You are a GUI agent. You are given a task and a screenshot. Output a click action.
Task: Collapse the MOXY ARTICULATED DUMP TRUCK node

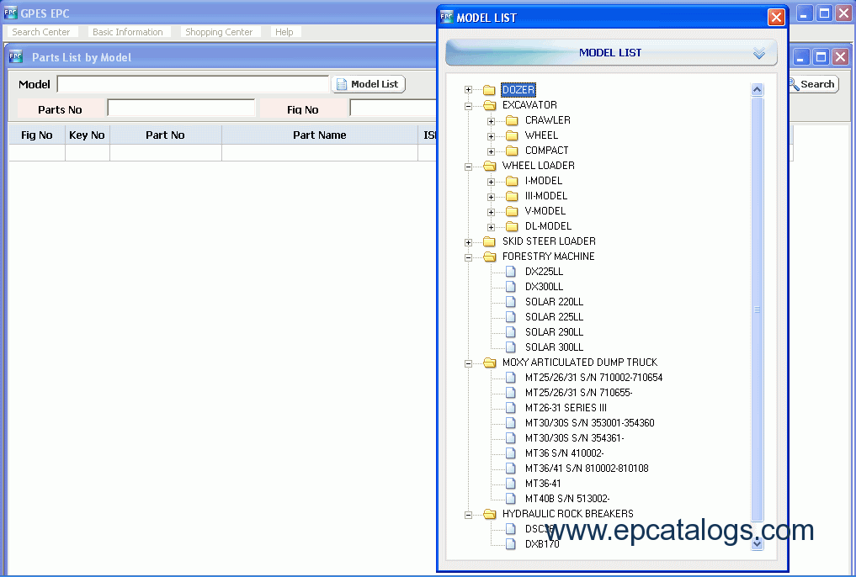[x=468, y=363]
